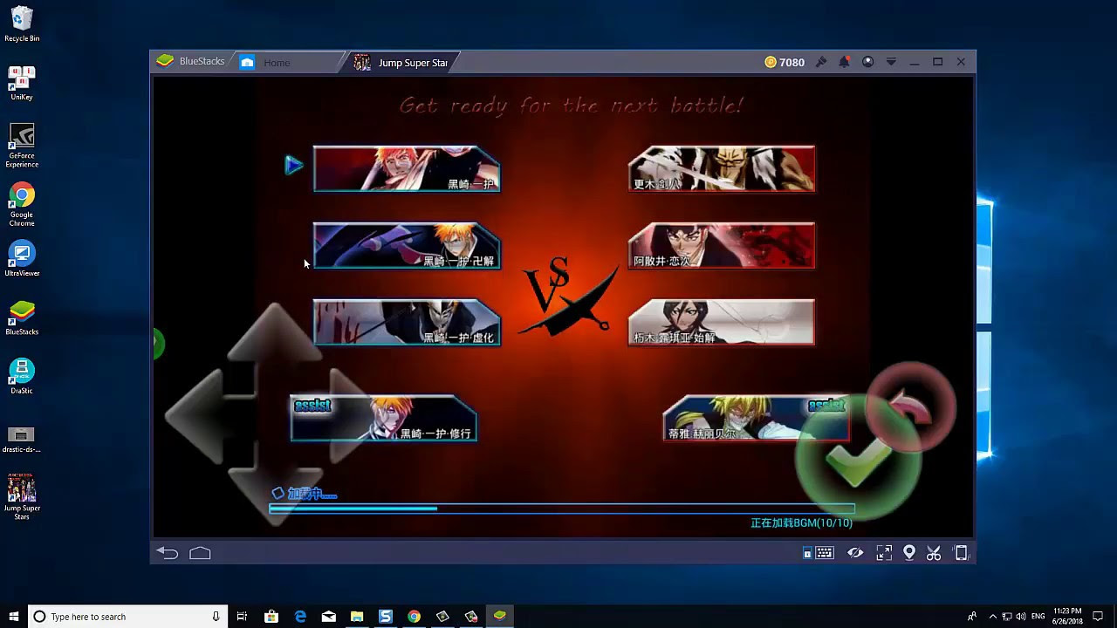
Task: Open GeForce Experience desktop shortcut
Action: [22, 146]
